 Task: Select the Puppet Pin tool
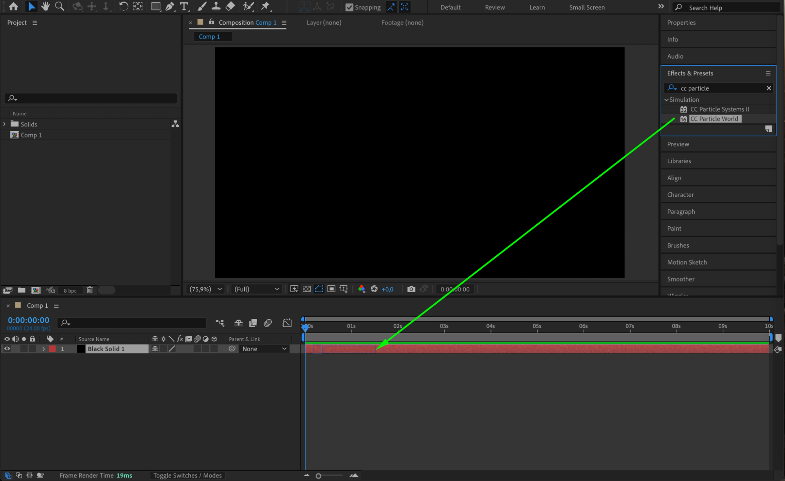(x=265, y=6)
